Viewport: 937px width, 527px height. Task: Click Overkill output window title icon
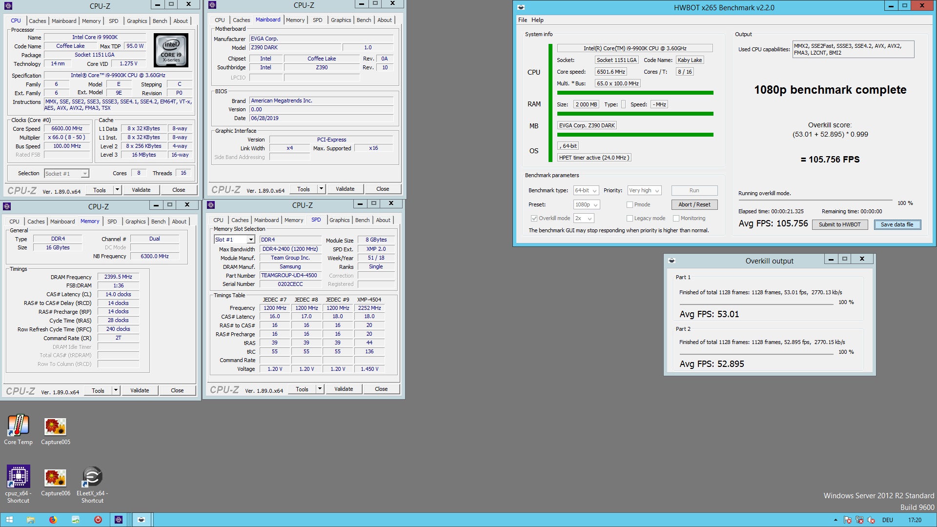672,261
